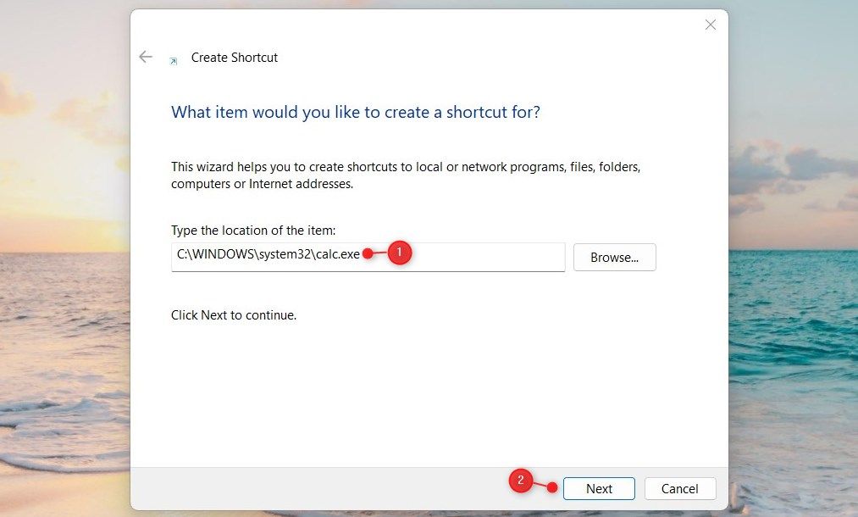Click the red annotation marker numbered 2

(x=520, y=481)
